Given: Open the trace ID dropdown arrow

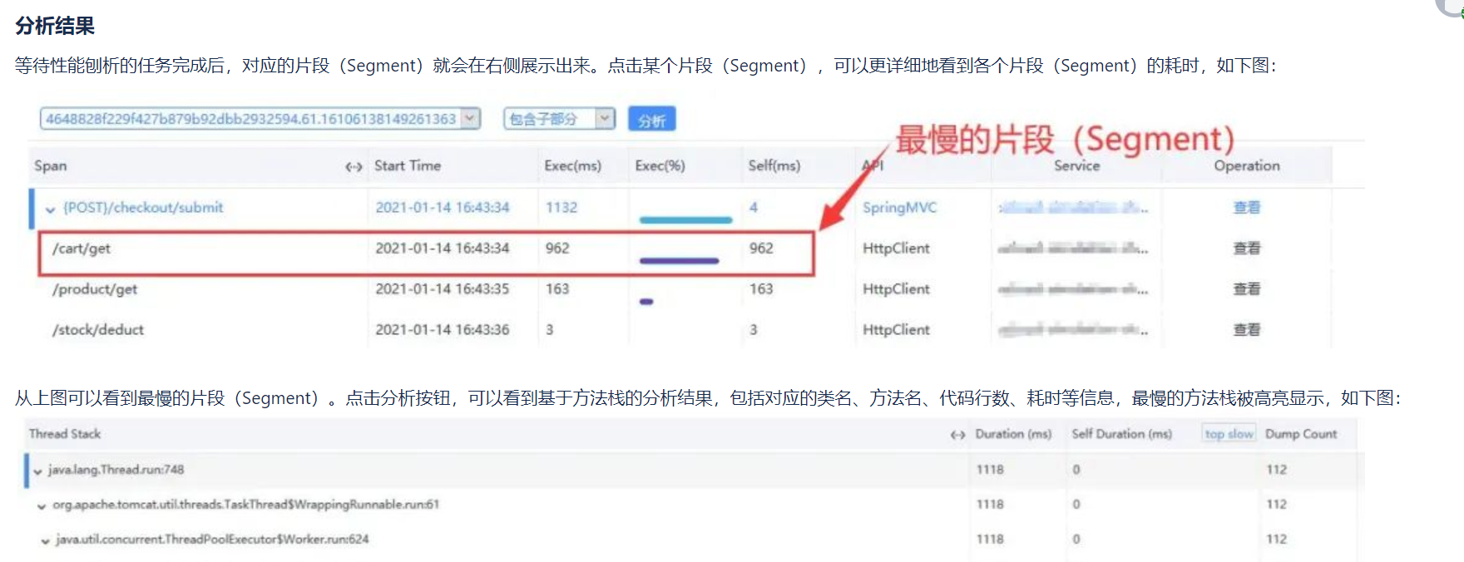Looking at the screenshot, I should click(470, 118).
